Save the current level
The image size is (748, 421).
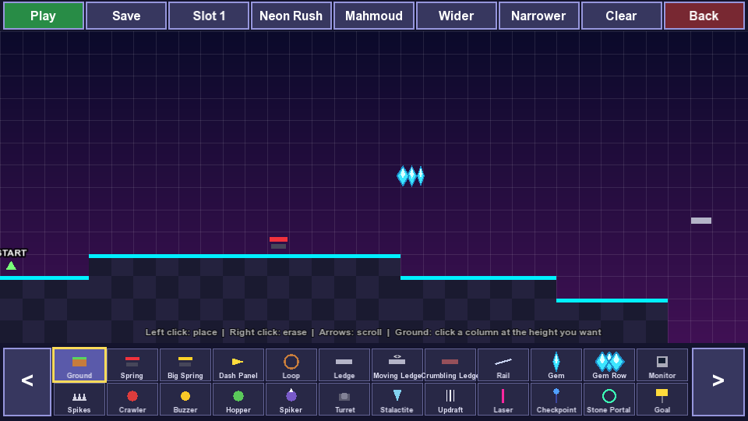click(x=126, y=16)
